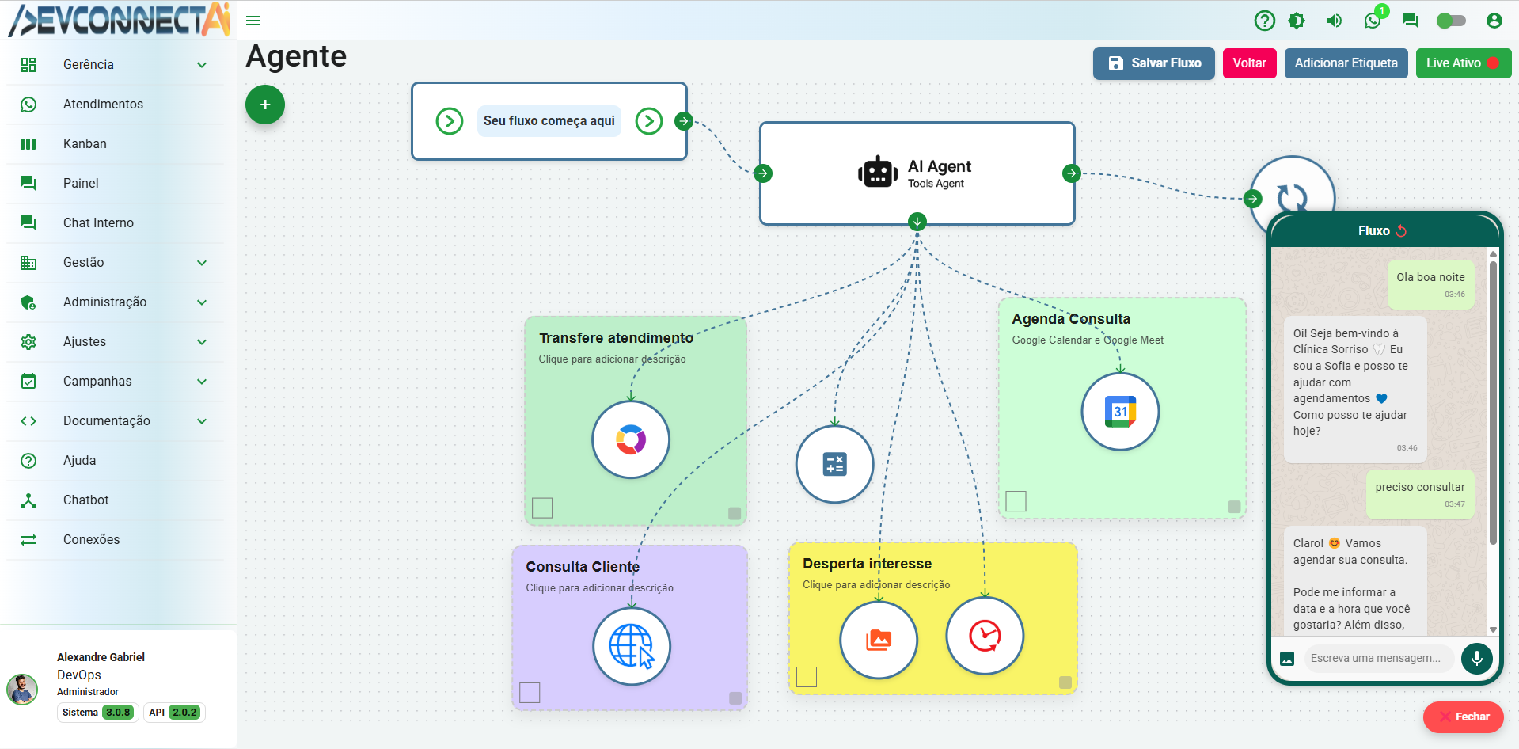The image size is (1519, 749).
Task: Open the hamburger menu next to Agente
Action: pyautogui.click(x=253, y=21)
